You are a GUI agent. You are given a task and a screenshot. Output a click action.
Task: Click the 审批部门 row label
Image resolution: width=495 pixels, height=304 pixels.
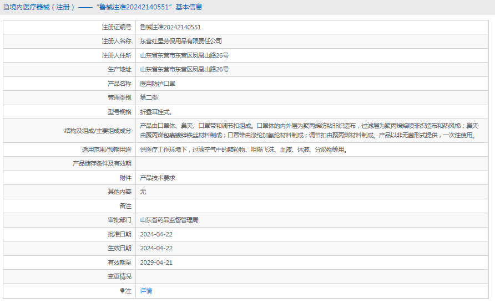pos(119,220)
